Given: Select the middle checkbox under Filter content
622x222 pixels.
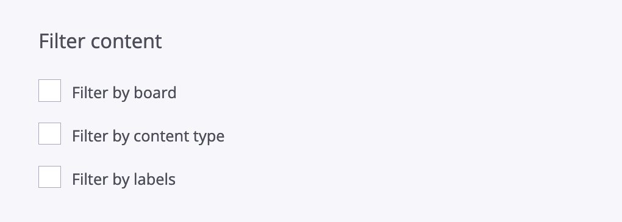Looking at the screenshot, I should (49, 134).
